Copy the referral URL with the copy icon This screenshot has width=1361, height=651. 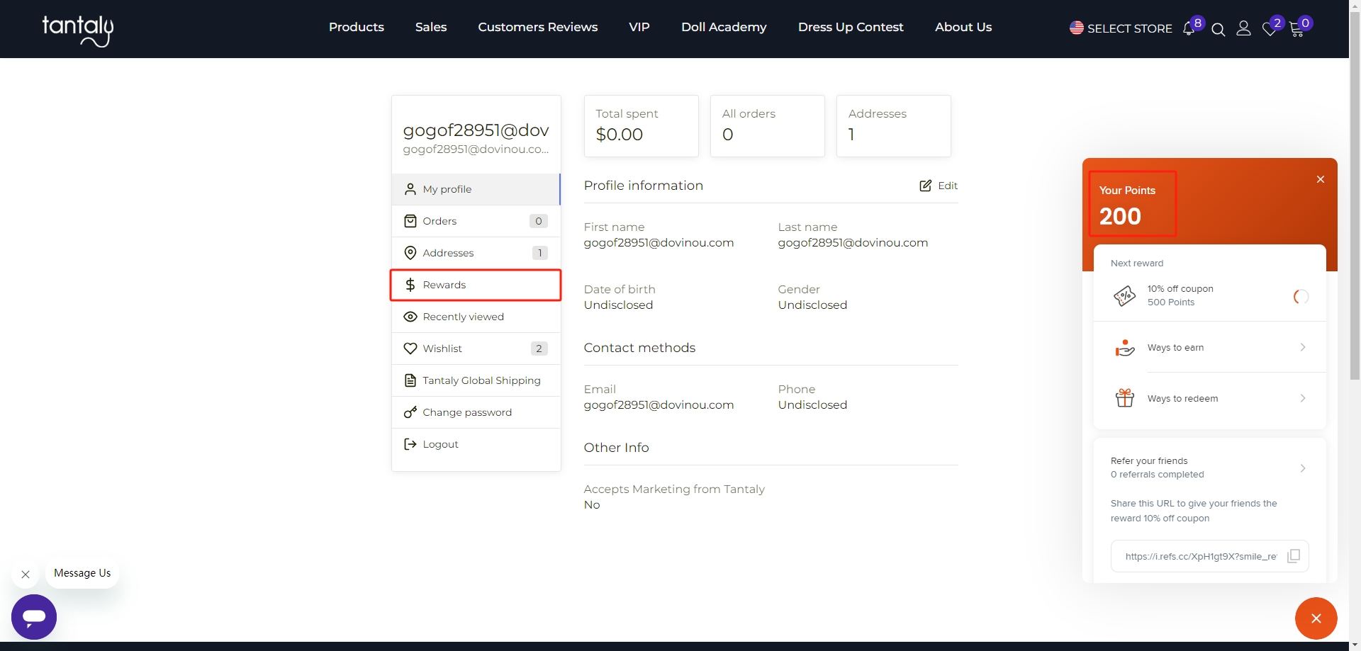[1294, 556]
